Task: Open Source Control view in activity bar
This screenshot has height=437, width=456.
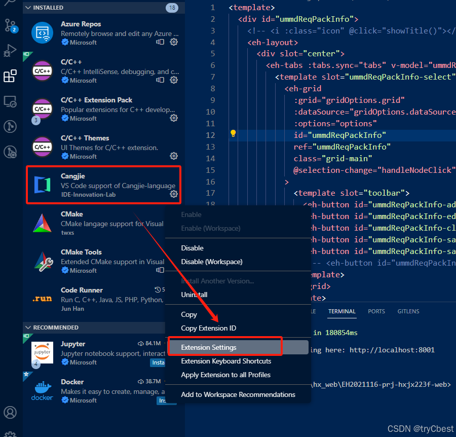Action: point(11,25)
